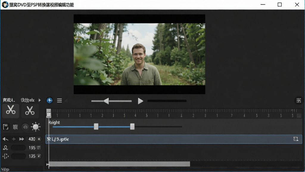Click the person icon beside 195

tap(5, 148)
